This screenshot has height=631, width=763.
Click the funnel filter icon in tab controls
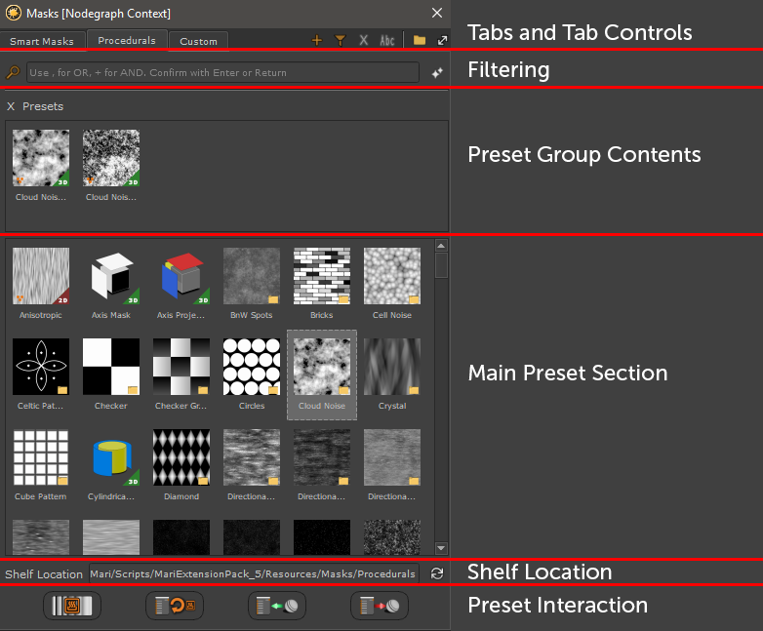click(x=340, y=41)
